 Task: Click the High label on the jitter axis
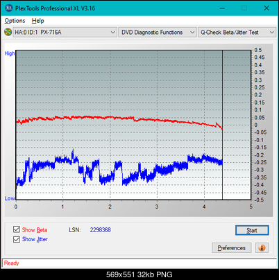[x=10, y=53]
